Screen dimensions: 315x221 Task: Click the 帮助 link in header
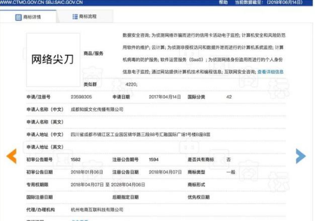(x=223, y=2)
